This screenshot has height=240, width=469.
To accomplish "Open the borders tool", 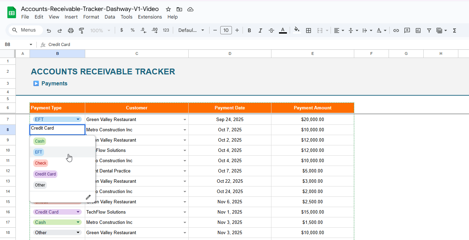I will point(309,31).
